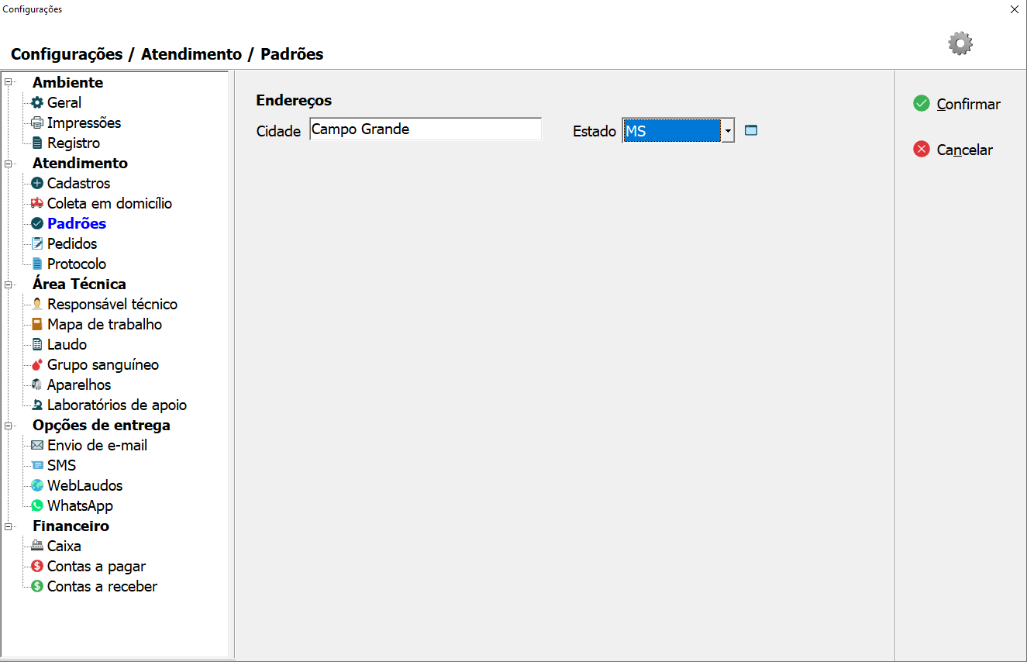Click the blood drop icon for Grupo sanguíneo
1027x662 pixels.
click(37, 364)
